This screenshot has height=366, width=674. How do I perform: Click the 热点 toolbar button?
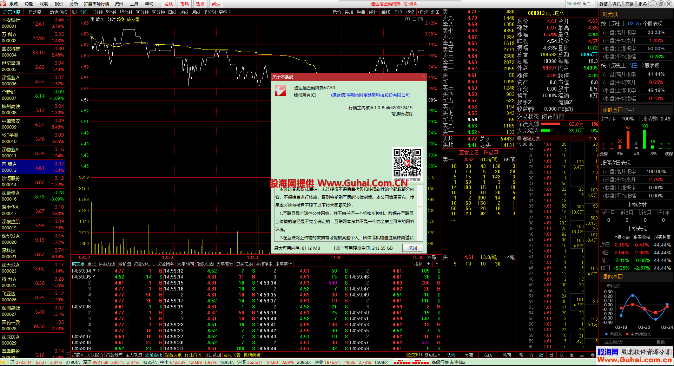pos(200,4)
